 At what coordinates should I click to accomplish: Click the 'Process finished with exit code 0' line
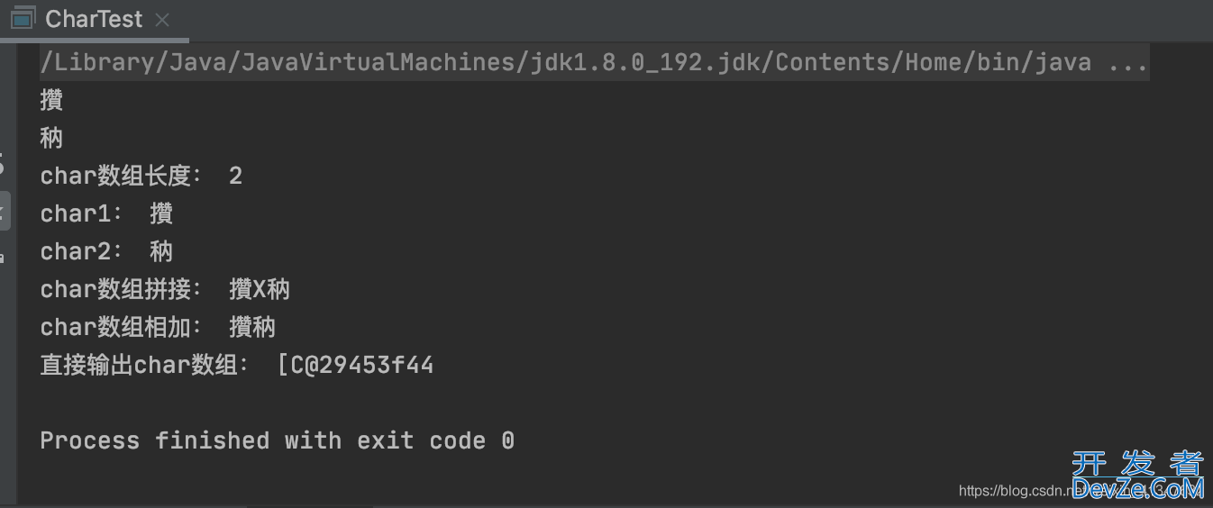tap(277, 440)
